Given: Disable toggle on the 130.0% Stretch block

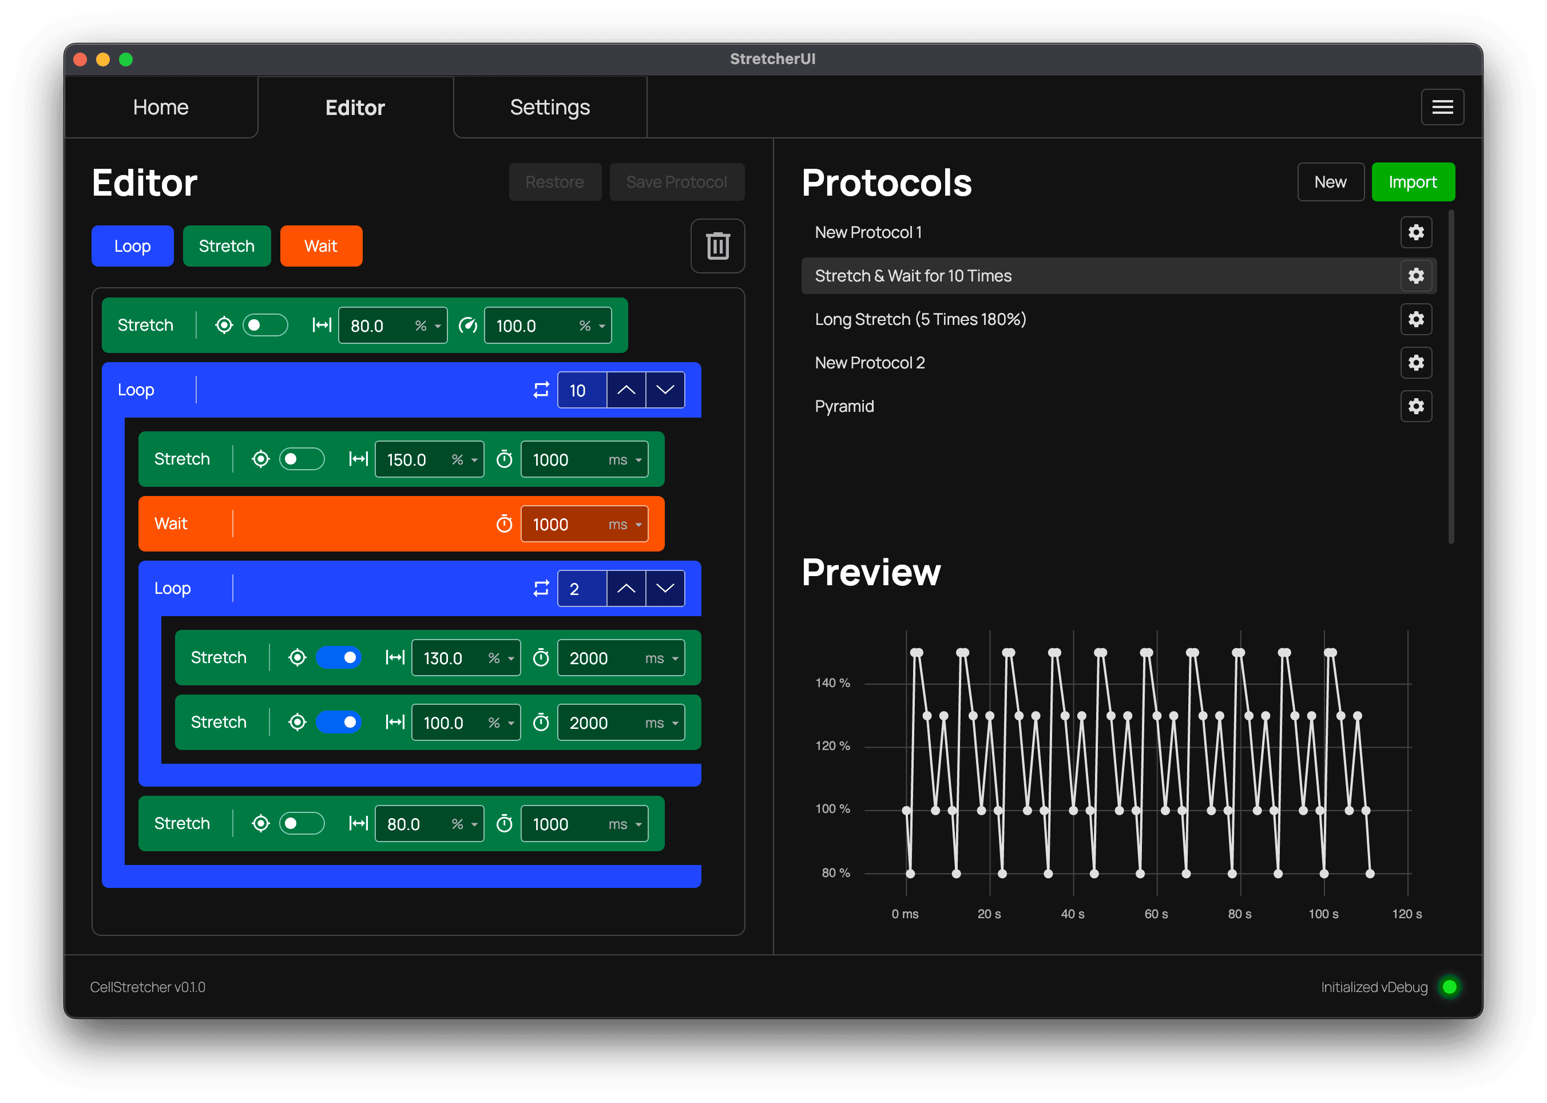Looking at the screenshot, I should point(339,657).
